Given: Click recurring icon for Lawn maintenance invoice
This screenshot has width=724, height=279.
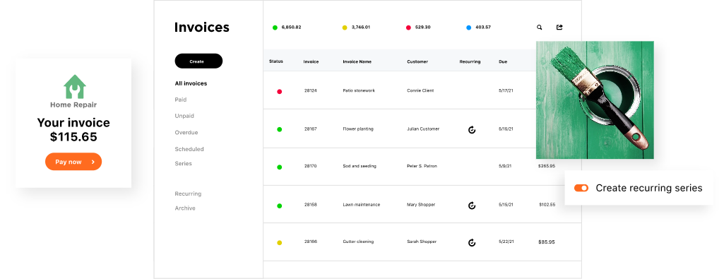Looking at the screenshot, I should coord(471,206).
